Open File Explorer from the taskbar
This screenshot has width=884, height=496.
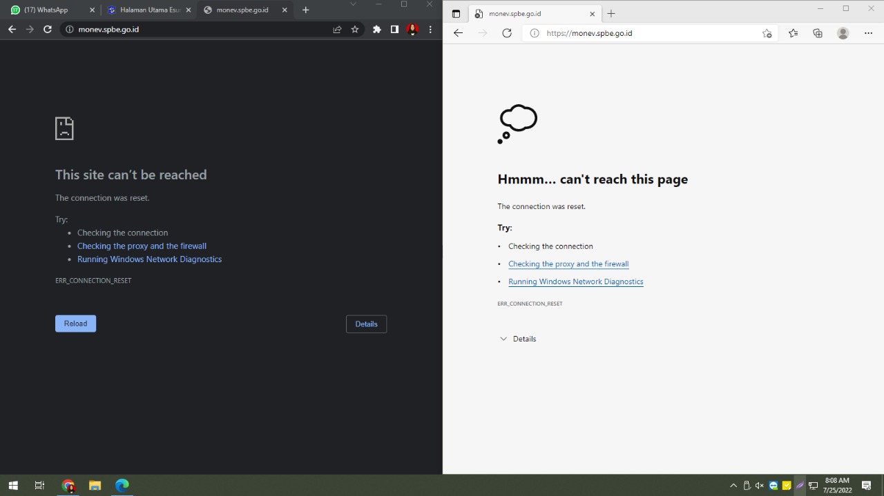click(x=95, y=486)
